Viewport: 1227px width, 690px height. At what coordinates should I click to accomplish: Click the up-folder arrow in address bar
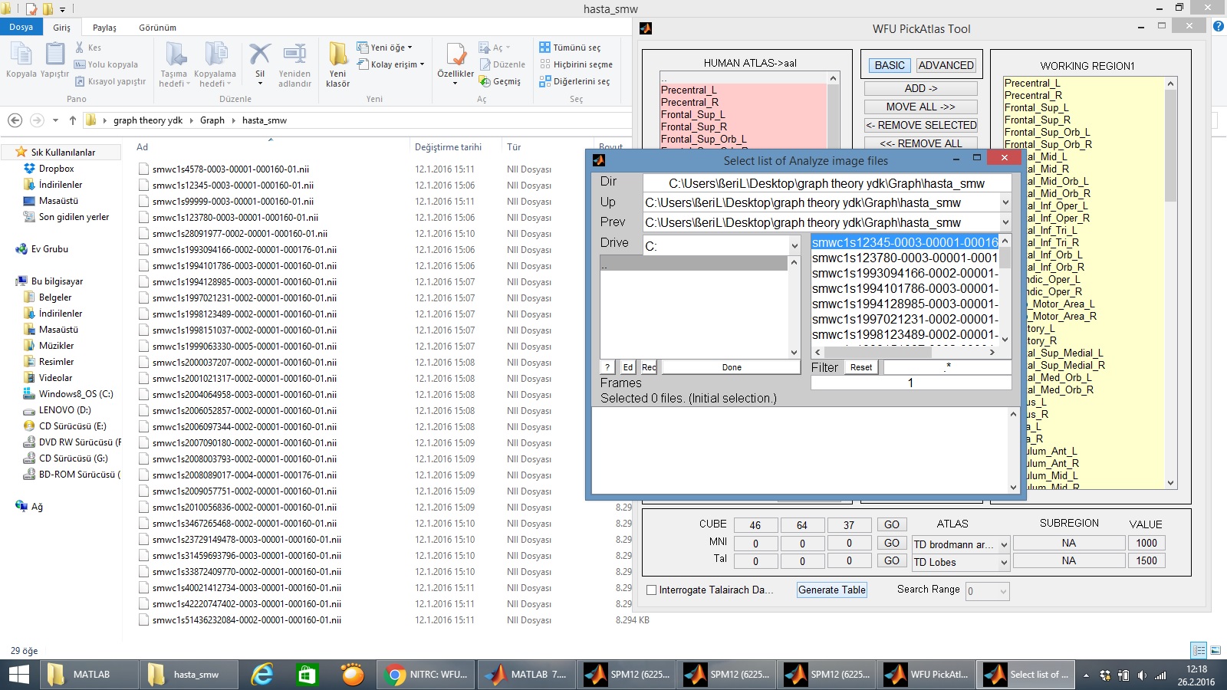point(73,120)
